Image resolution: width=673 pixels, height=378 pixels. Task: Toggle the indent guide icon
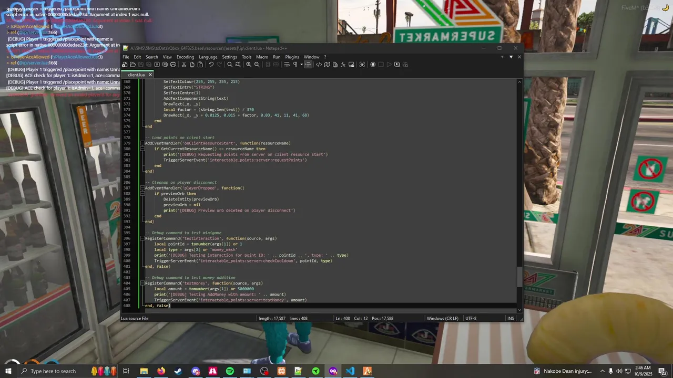pos(308,65)
